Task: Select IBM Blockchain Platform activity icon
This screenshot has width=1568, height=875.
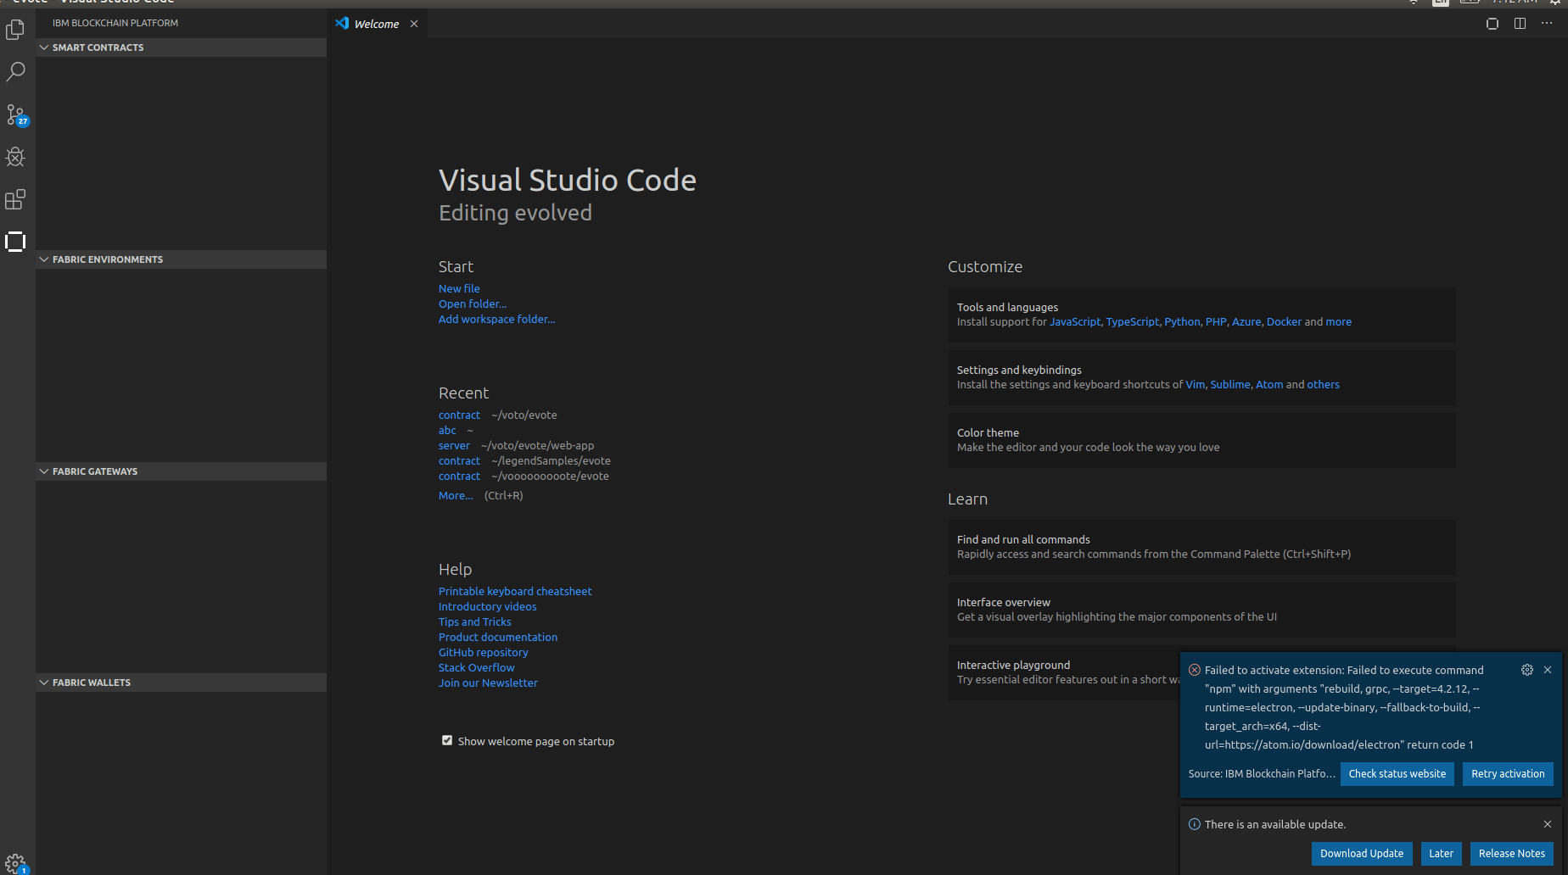Action: point(15,242)
